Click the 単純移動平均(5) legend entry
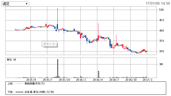Screen dimensions: 171x96 pyautogui.click(x=35, y=84)
